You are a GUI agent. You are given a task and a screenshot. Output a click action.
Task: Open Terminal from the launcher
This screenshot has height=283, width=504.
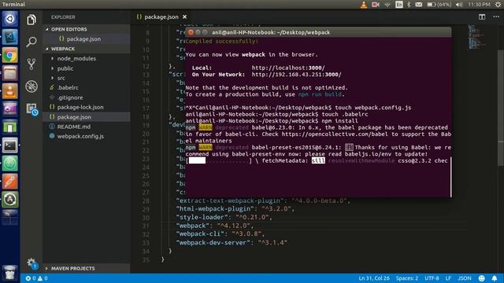pyautogui.click(x=10, y=145)
